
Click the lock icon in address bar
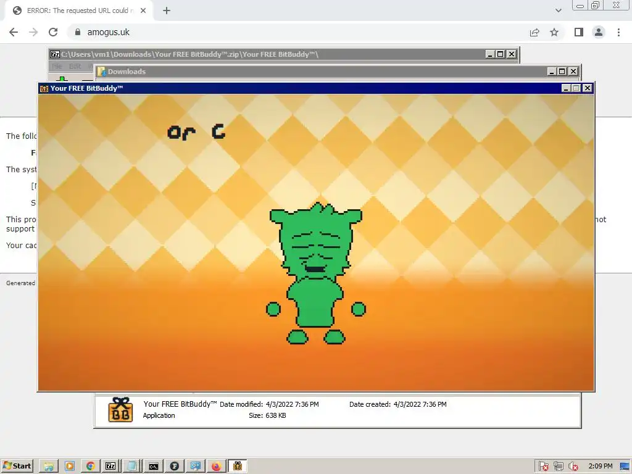[78, 32]
